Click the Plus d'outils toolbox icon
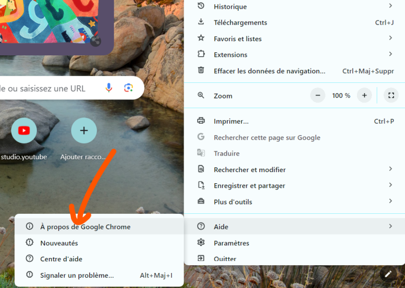 point(201,201)
